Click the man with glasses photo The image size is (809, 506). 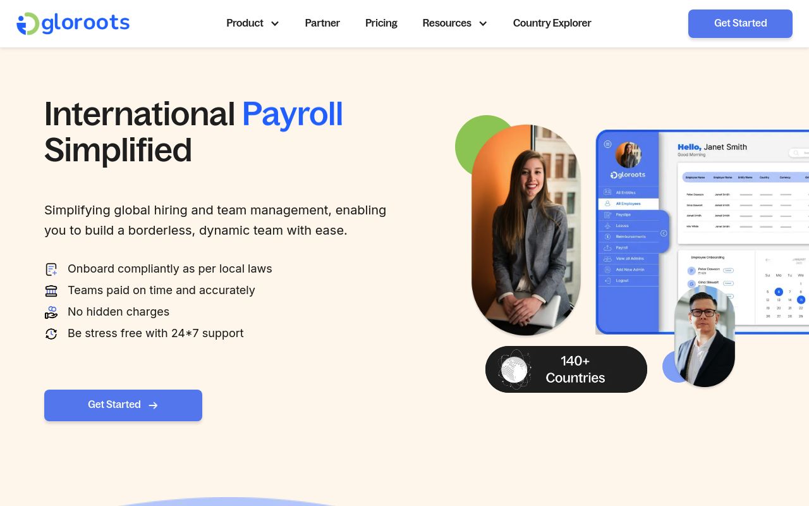[705, 336]
